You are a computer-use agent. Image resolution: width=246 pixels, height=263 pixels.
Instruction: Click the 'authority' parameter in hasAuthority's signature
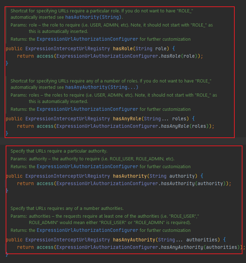click(182, 176)
